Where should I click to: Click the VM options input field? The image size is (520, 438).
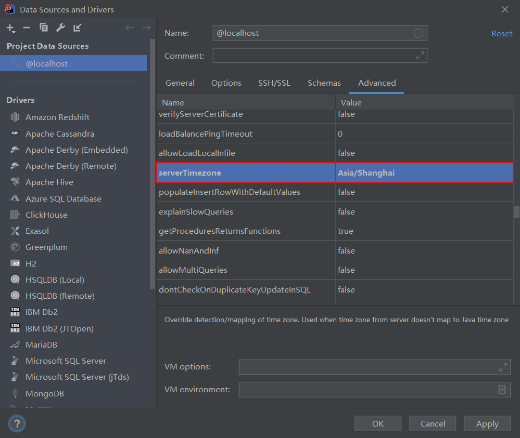(374, 367)
